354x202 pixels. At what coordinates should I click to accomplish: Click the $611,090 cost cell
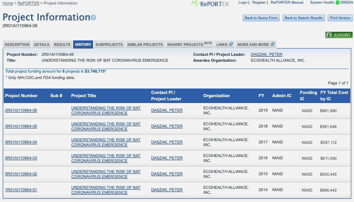pyautogui.click(x=328, y=158)
